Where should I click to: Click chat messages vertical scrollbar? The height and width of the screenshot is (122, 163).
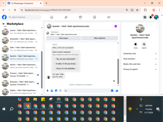118,72
